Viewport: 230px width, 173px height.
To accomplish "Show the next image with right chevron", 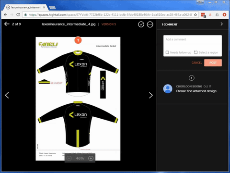I will [151, 95].
